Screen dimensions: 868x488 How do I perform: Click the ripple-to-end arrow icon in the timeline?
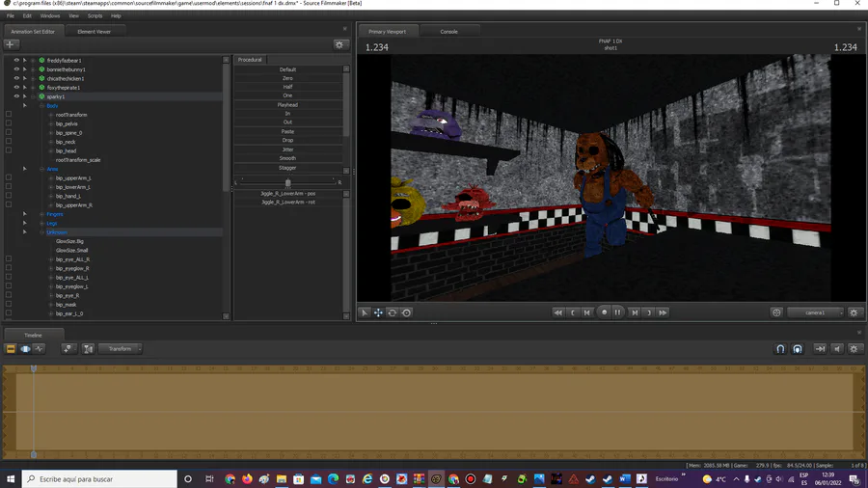pyautogui.click(x=820, y=348)
